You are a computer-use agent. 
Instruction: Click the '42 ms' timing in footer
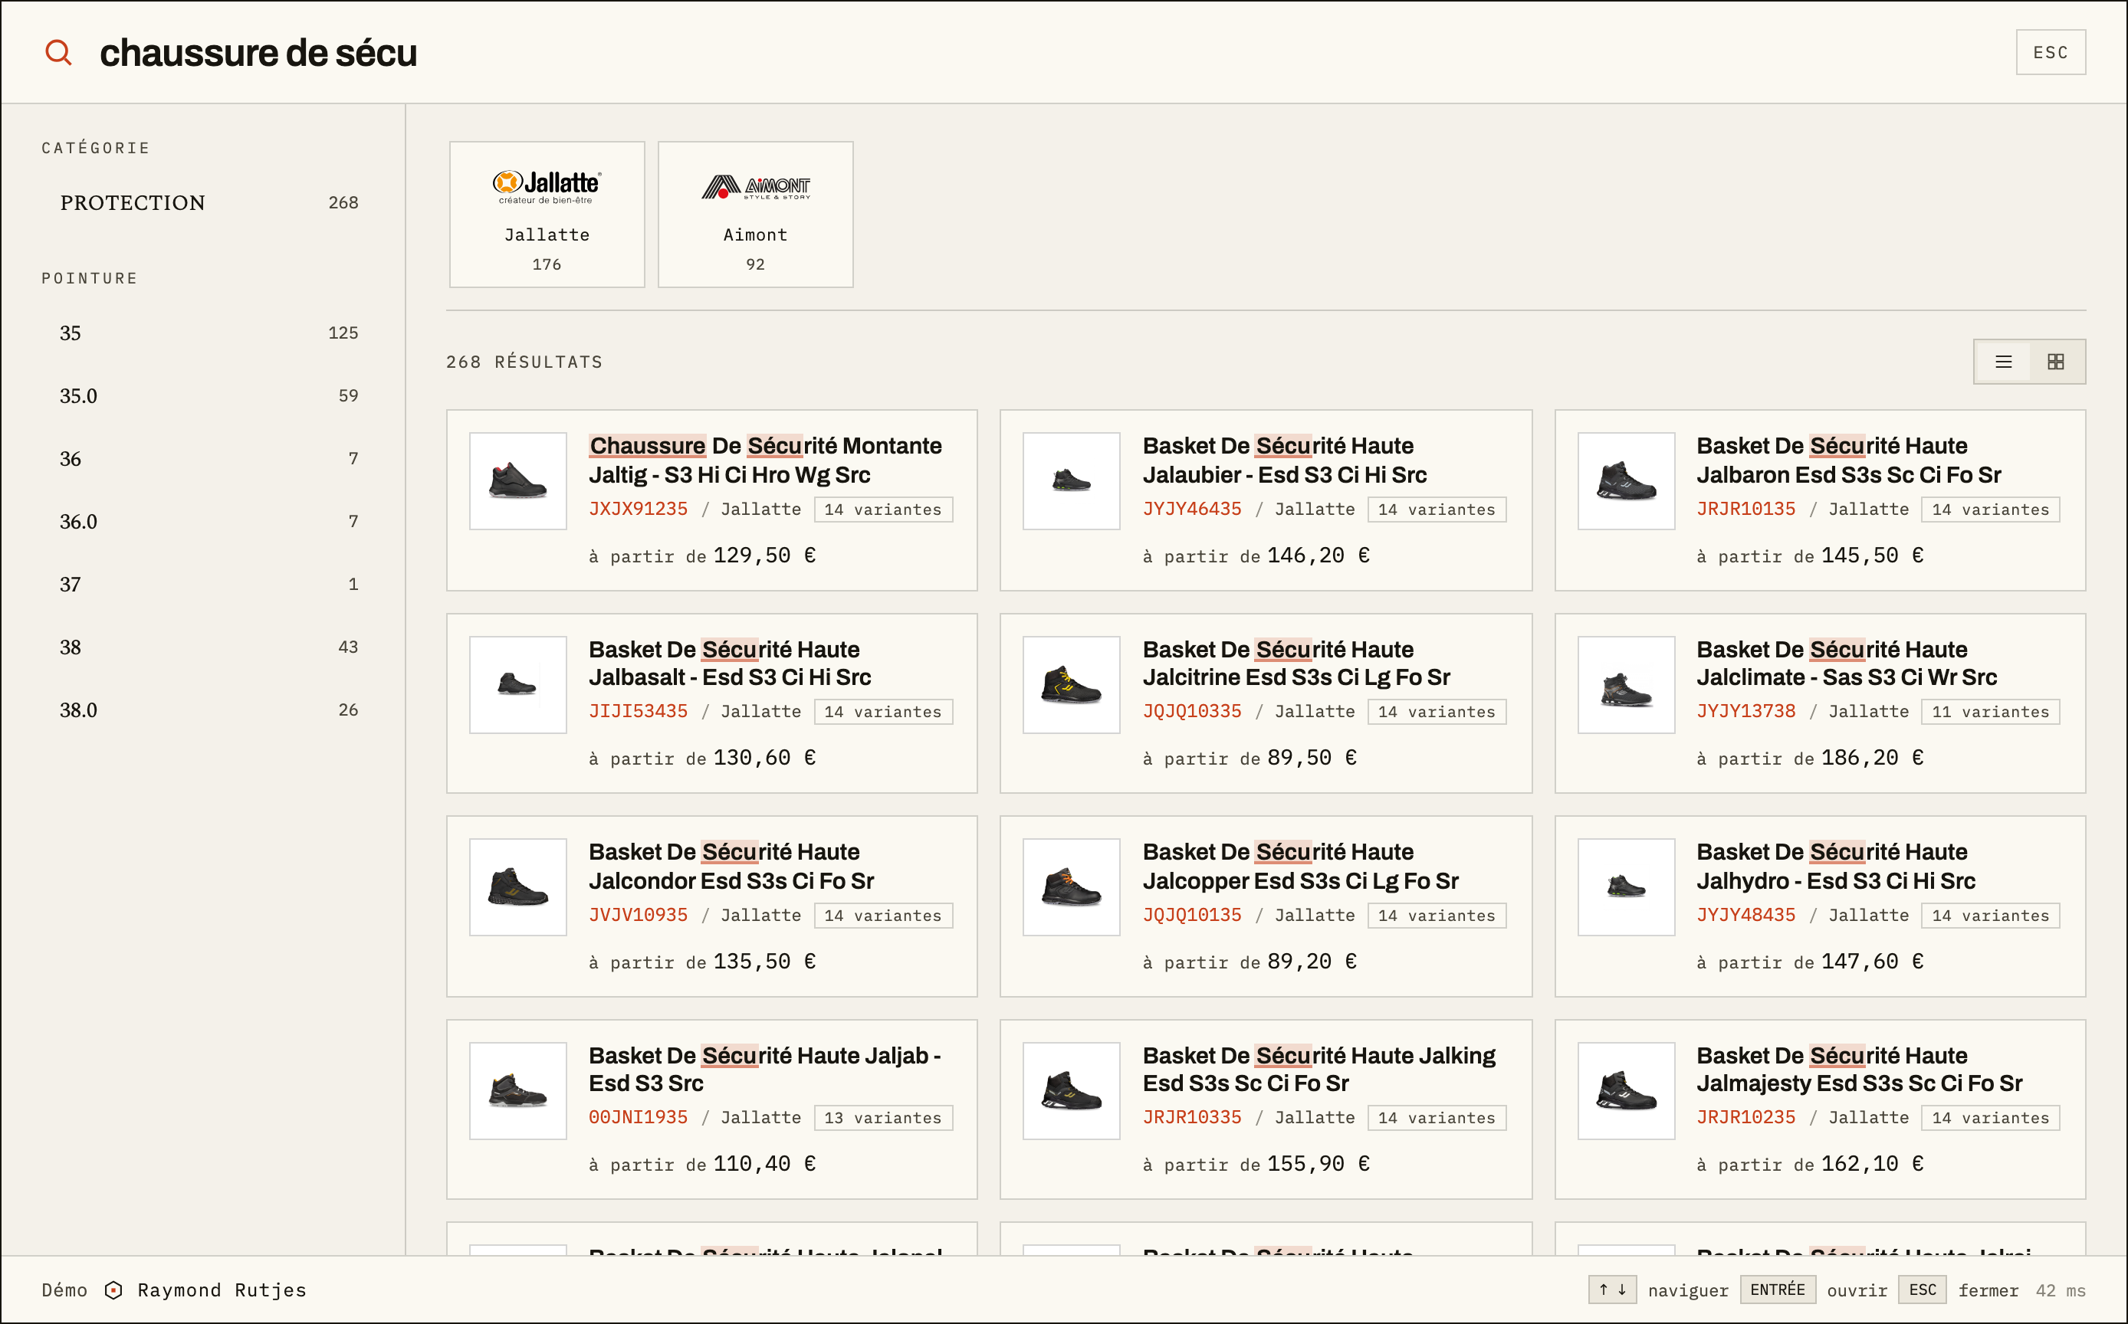tap(2061, 1290)
